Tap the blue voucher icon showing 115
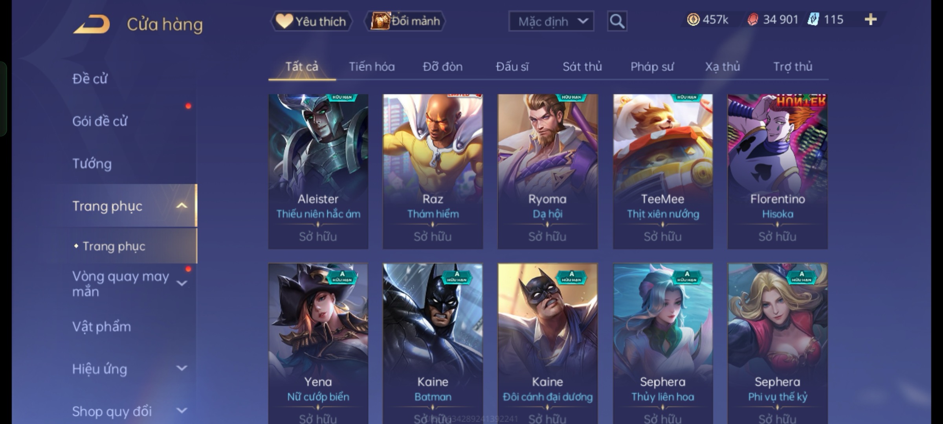The width and height of the screenshot is (943, 424). 813,19
